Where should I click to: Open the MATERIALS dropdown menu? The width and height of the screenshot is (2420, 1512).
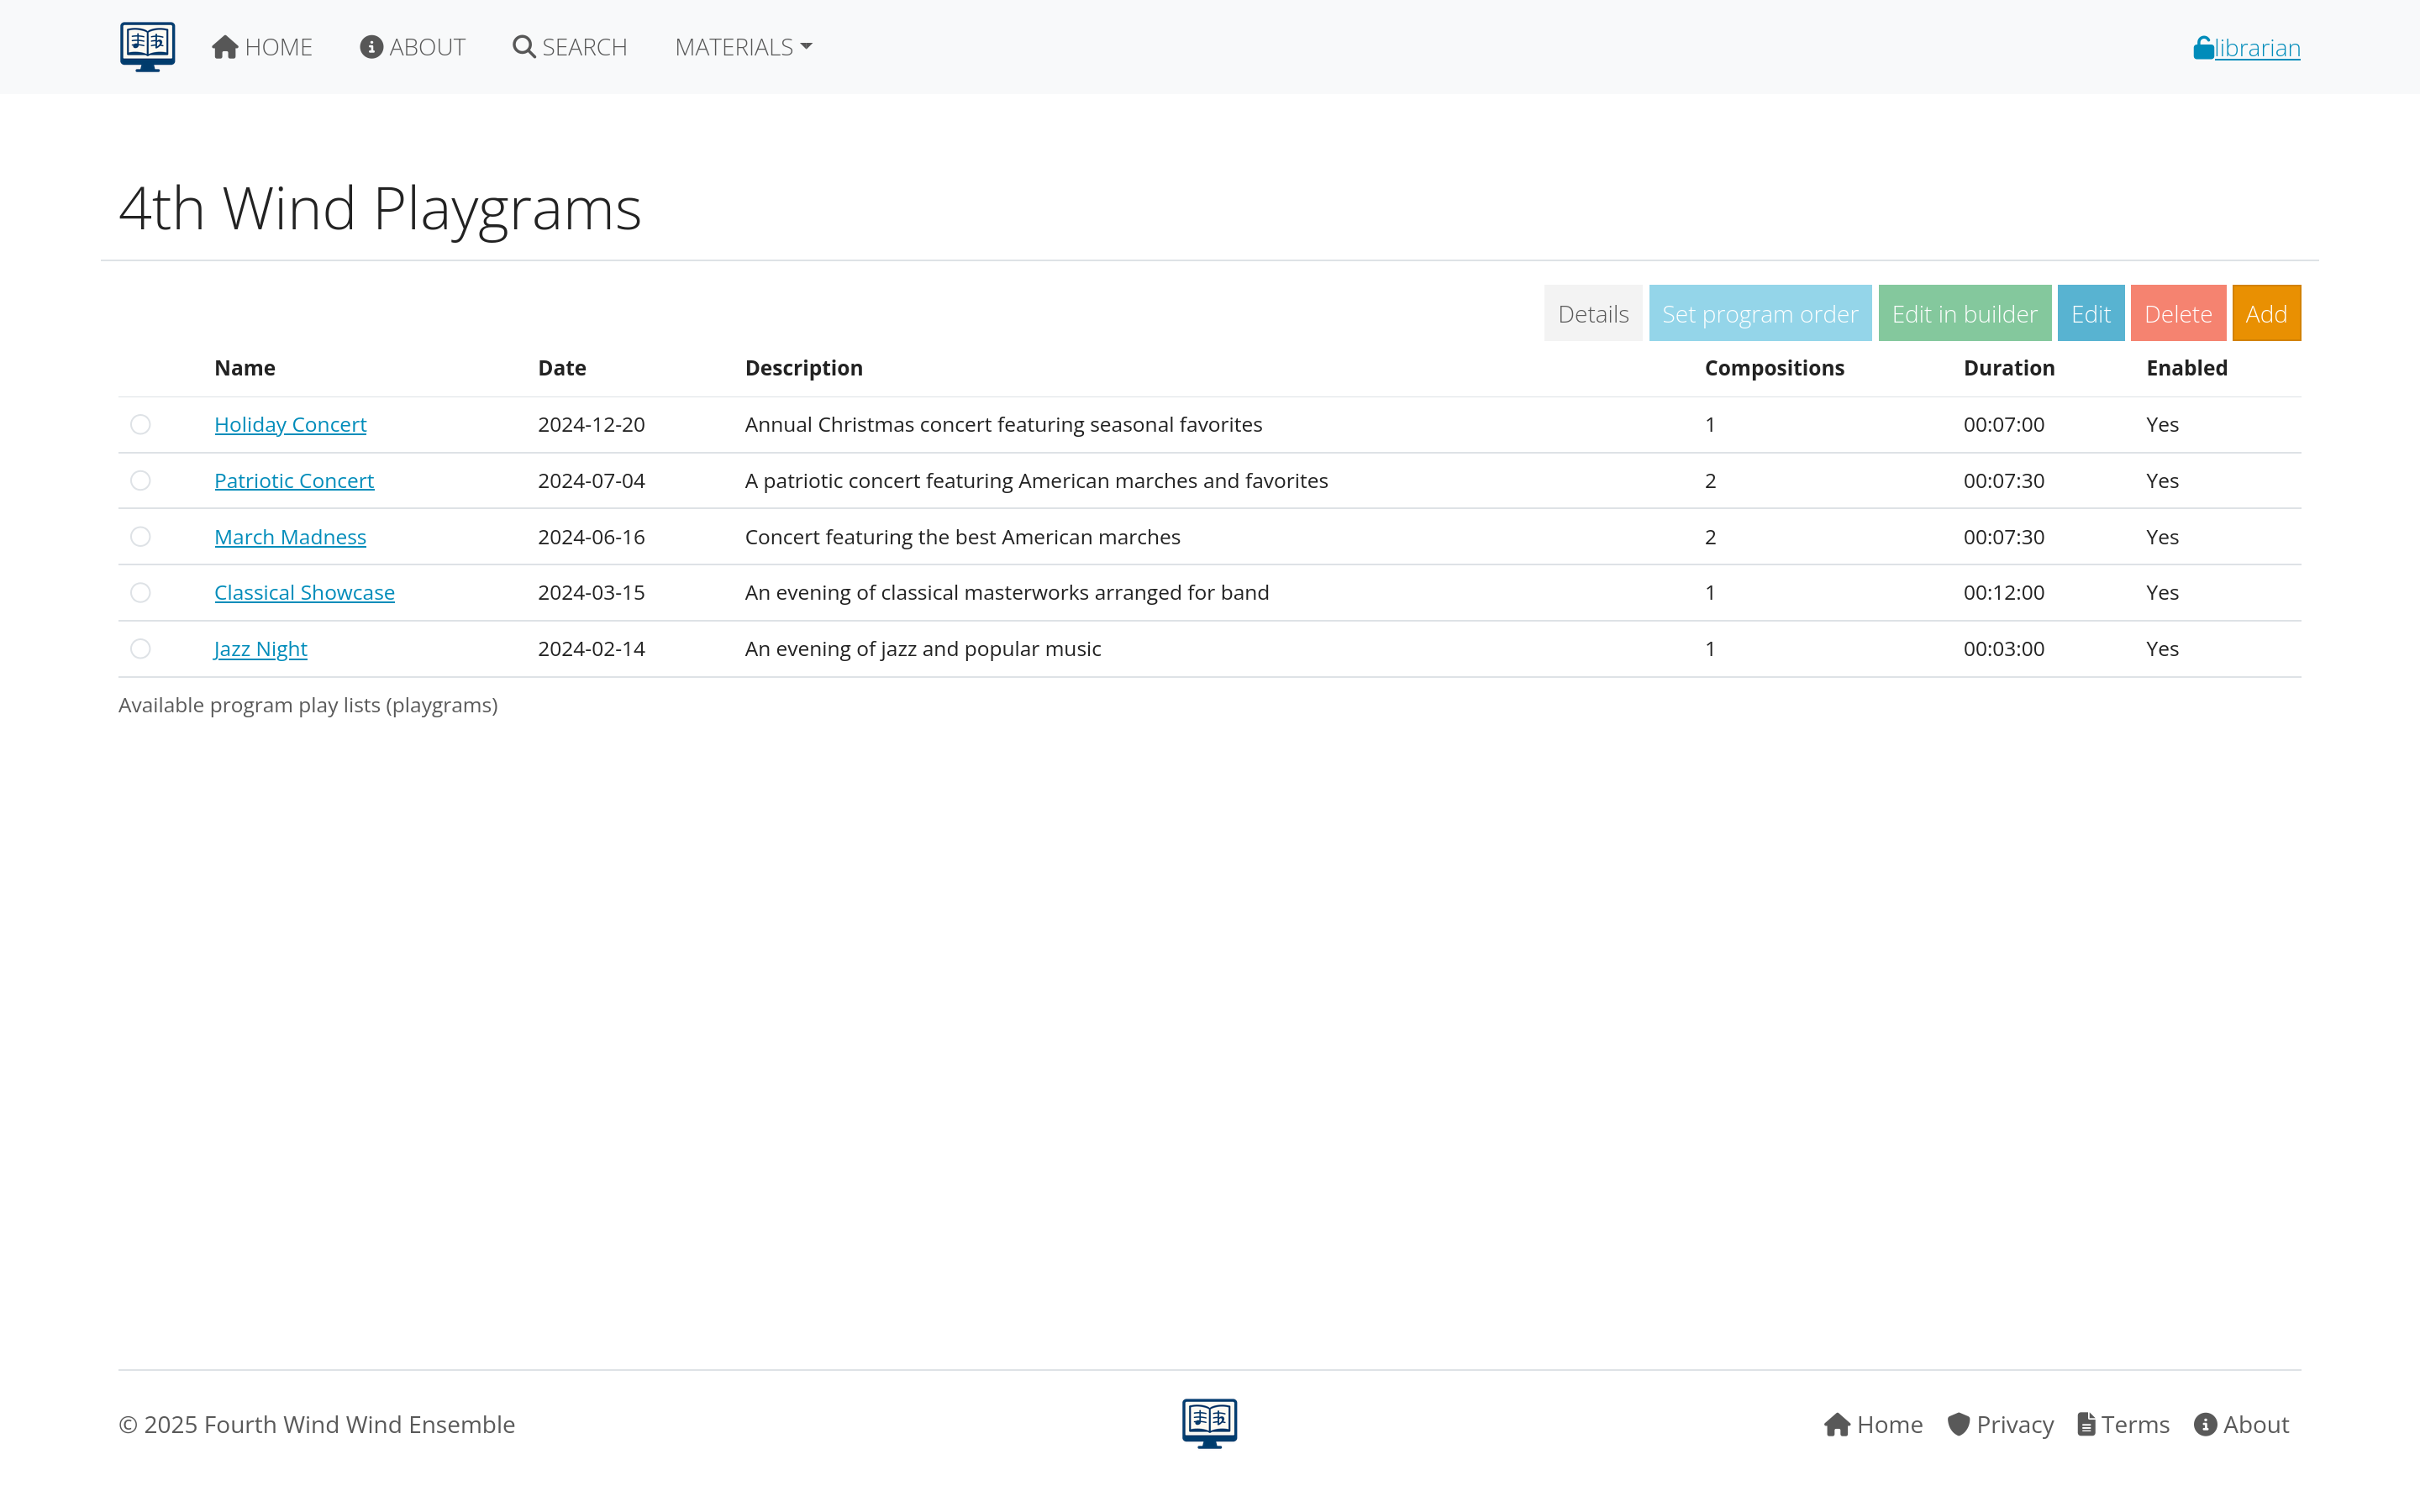[742, 46]
